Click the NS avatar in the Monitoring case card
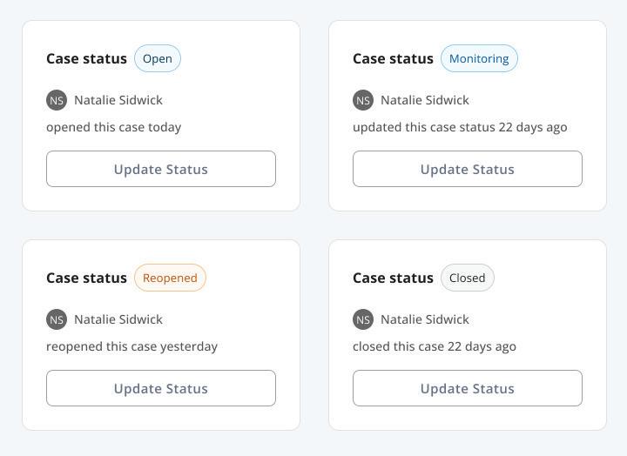 tap(363, 100)
